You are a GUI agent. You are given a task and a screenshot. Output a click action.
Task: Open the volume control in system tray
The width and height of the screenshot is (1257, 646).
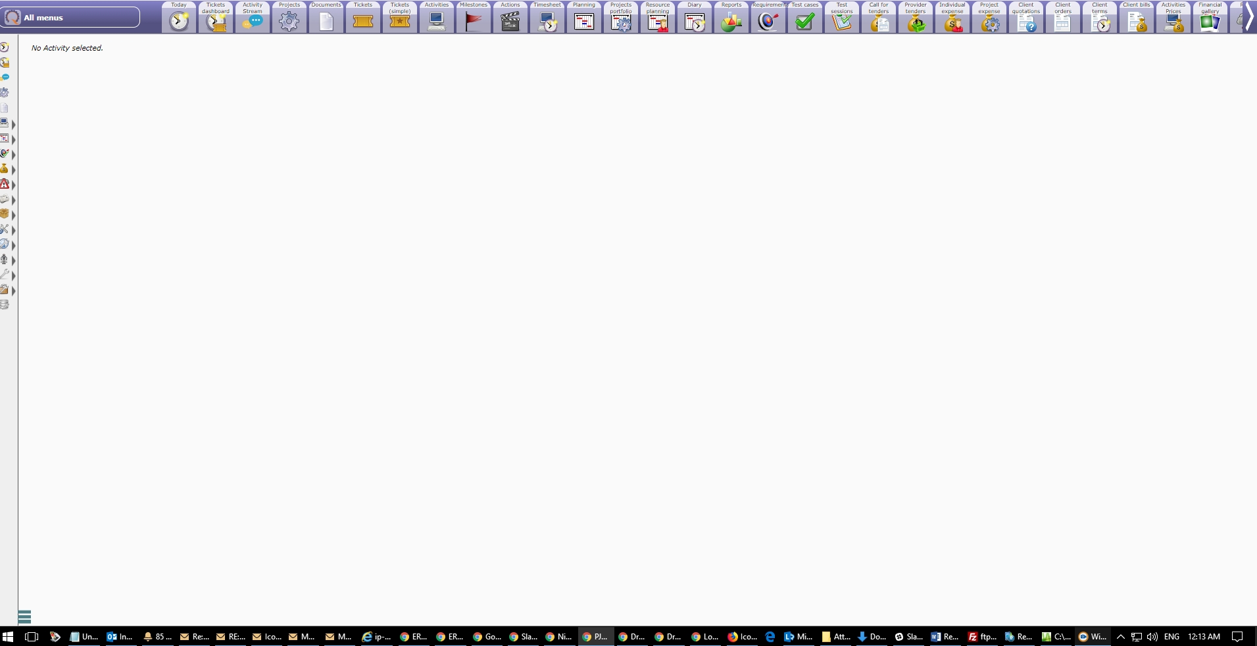[1152, 637]
